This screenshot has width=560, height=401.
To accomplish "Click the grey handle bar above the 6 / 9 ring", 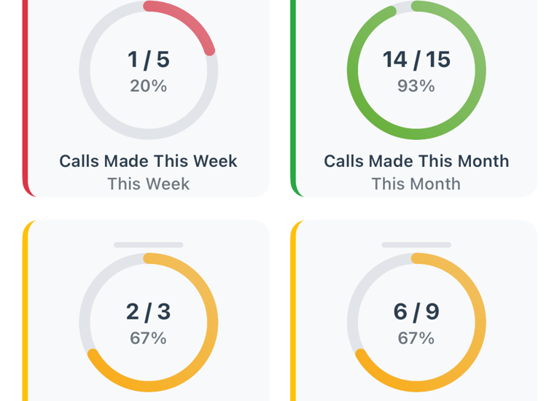I will pos(416,244).
